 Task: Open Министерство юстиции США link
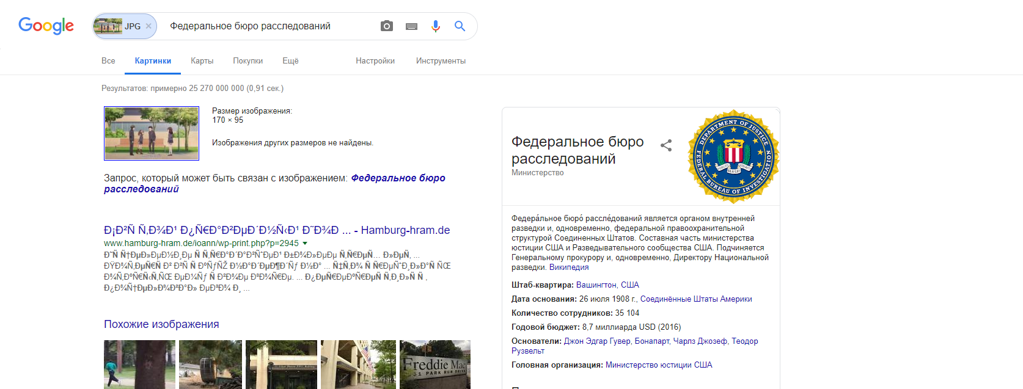(659, 365)
